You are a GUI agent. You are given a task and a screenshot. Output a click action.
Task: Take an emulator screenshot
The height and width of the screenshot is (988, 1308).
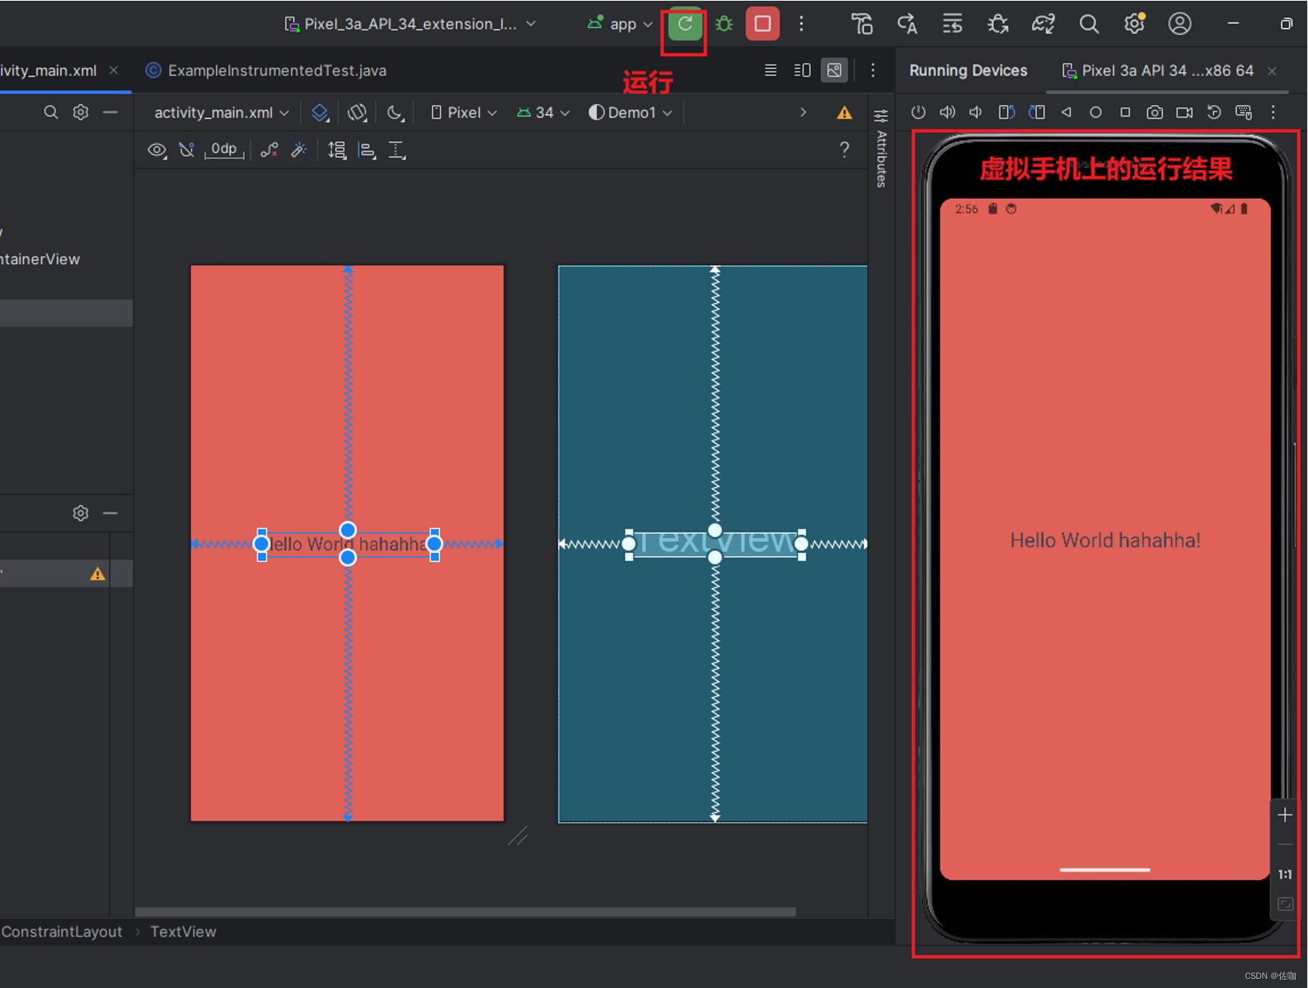(x=1155, y=112)
